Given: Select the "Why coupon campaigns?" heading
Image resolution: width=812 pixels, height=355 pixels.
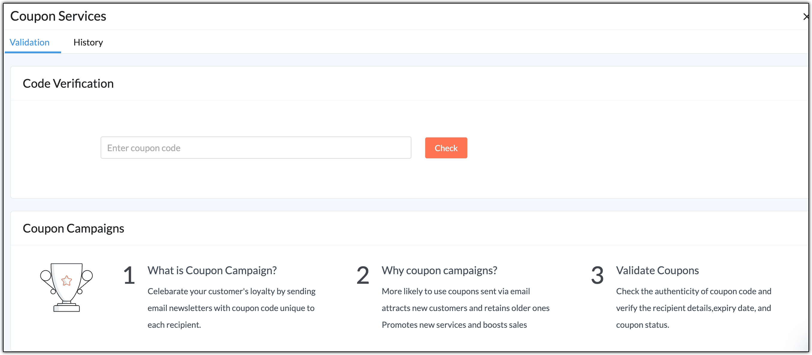Looking at the screenshot, I should tap(439, 270).
